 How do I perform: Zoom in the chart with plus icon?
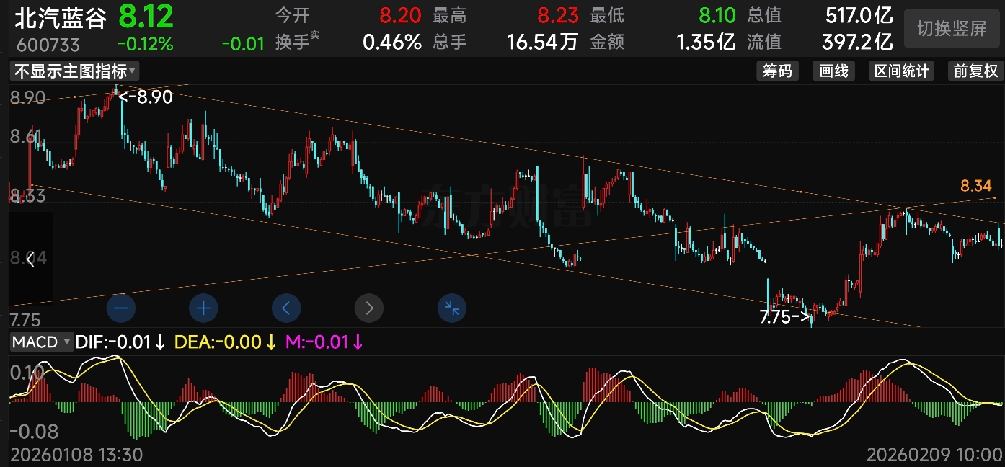pos(203,308)
